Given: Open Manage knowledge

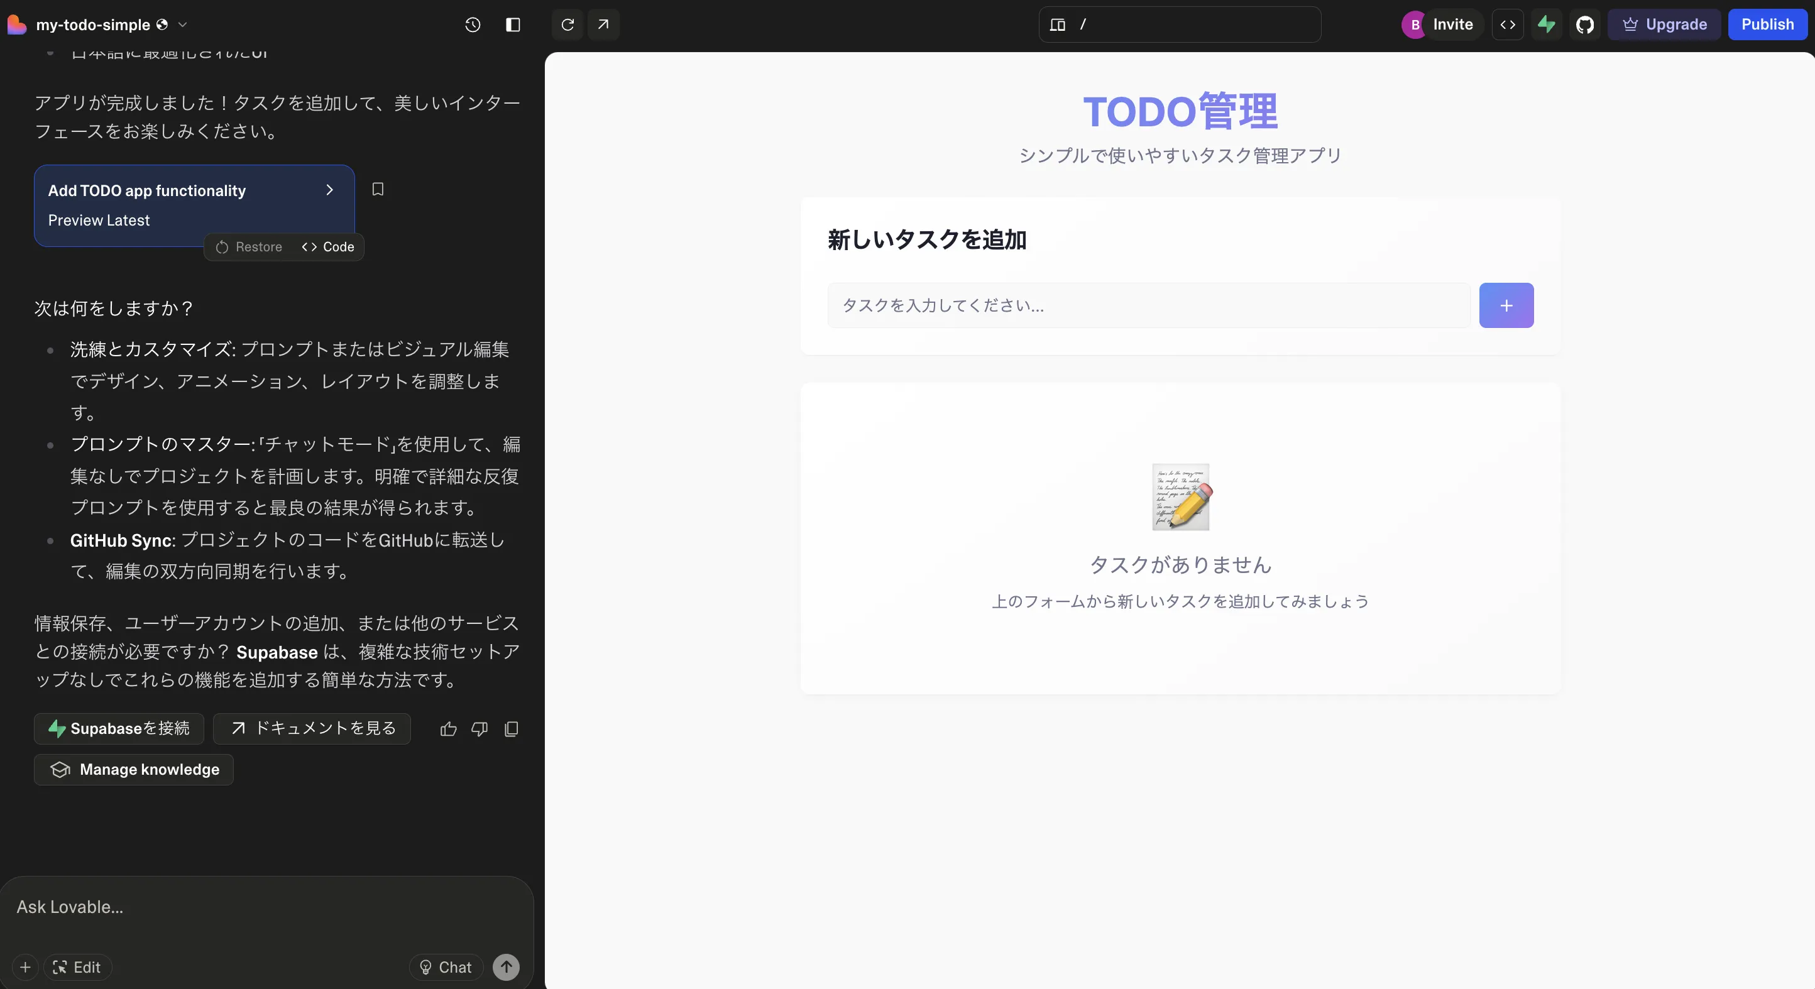Looking at the screenshot, I should pyautogui.click(x=134, y=770).
